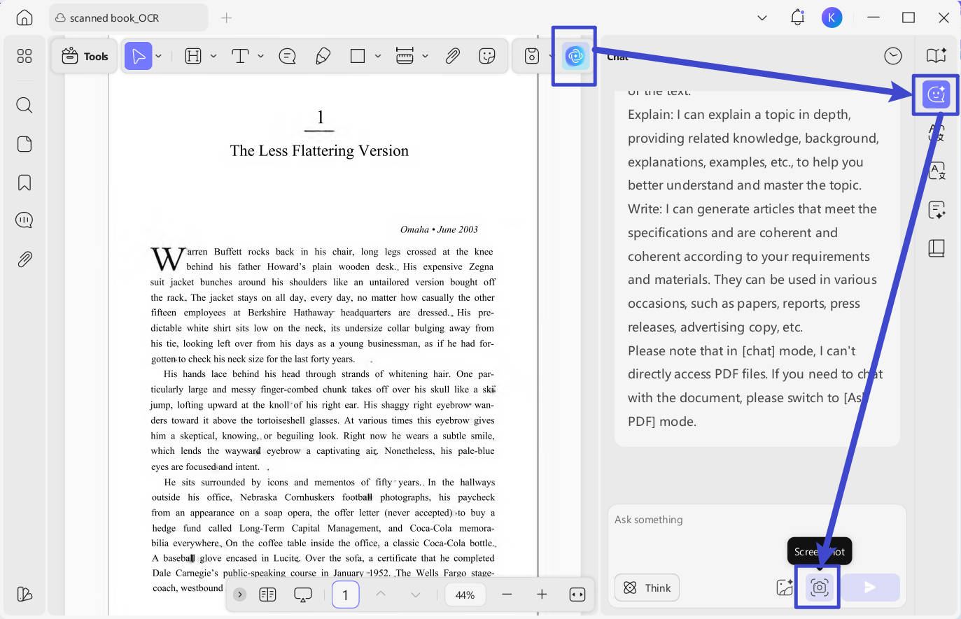Click the 44% zoom level
The height and width of the screenshot is (619, 961).
click(x=465, y=595)
